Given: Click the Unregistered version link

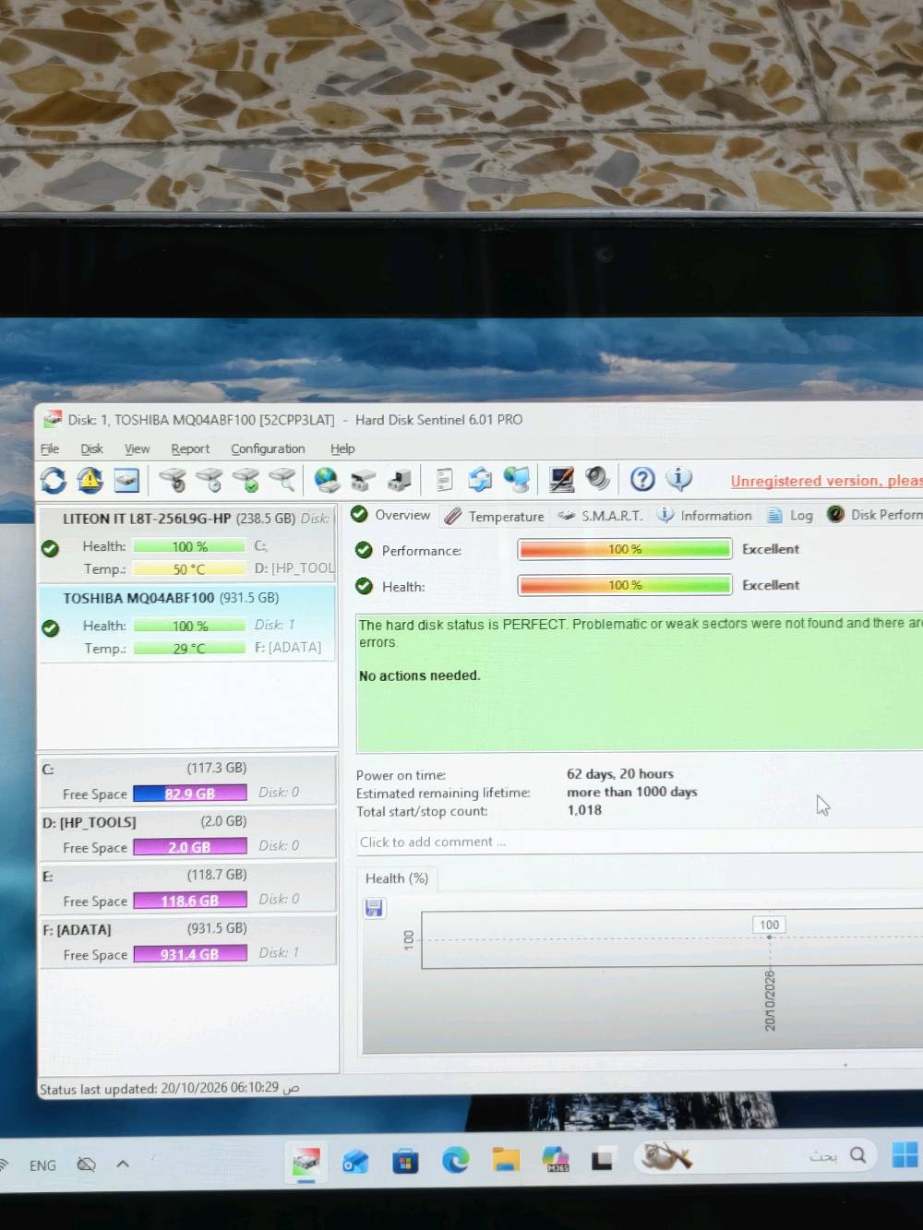Looking at the screenshot, I should (x=826, y=481).
